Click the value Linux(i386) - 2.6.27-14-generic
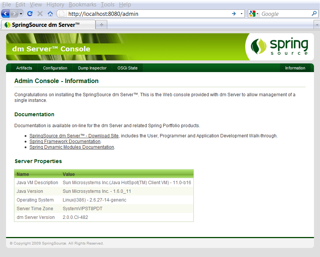 (94, 200)
